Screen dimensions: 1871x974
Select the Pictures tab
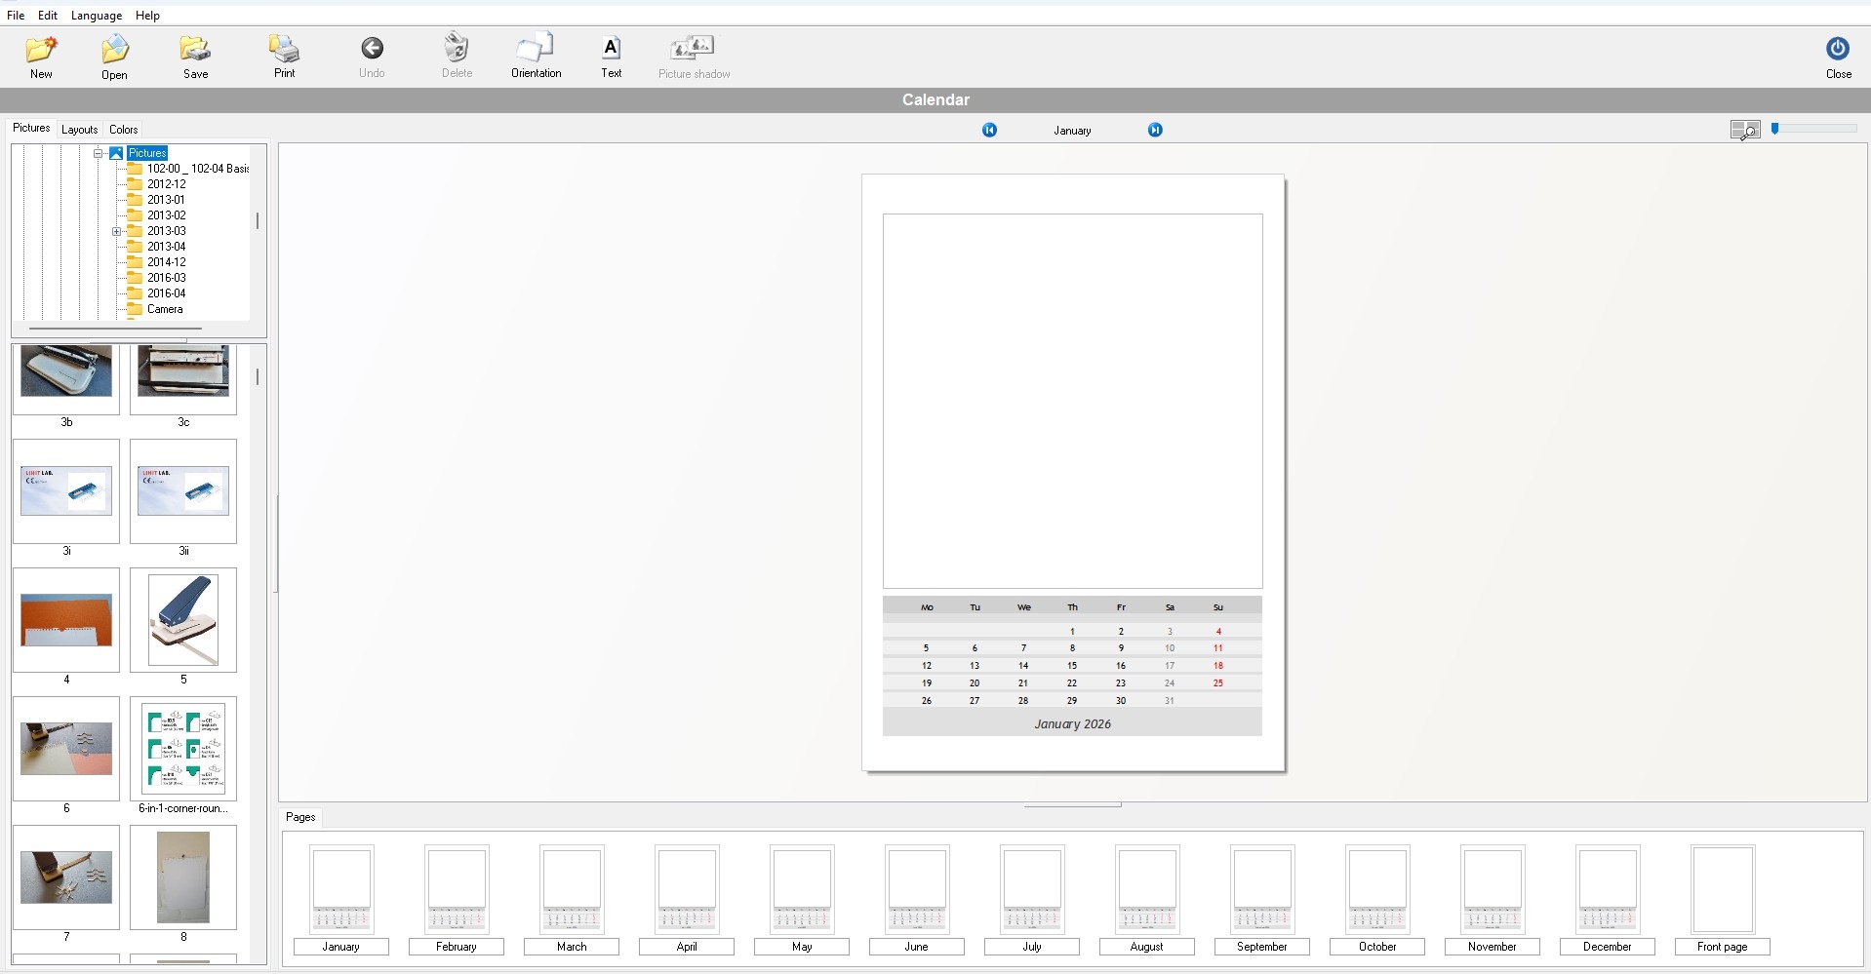point(31,128)
